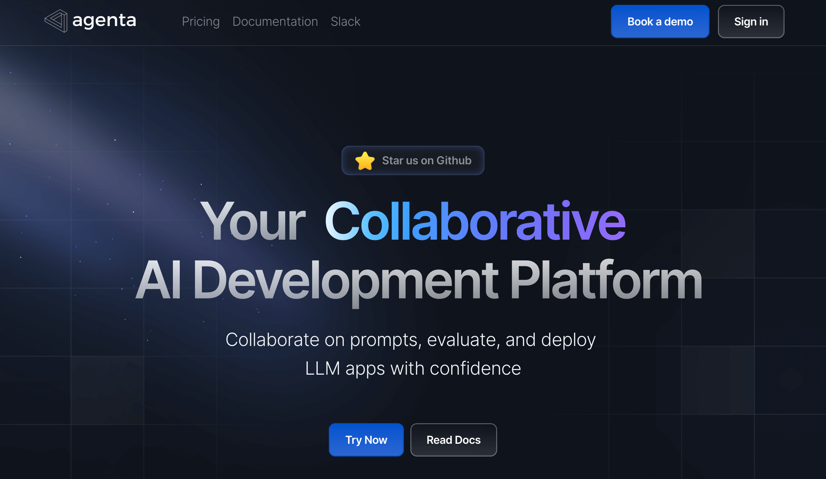
Task: Click the 'Read Docs' secondary button
Action: [453, 439]
